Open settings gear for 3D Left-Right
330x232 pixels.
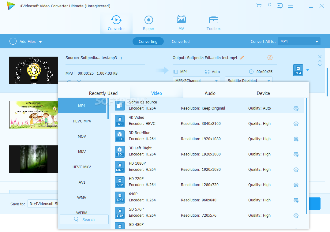click(x=296, y=154)
